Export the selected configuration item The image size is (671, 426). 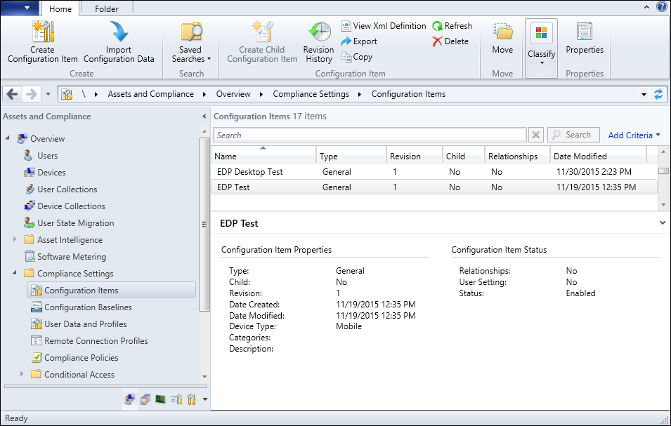[359, 41]
